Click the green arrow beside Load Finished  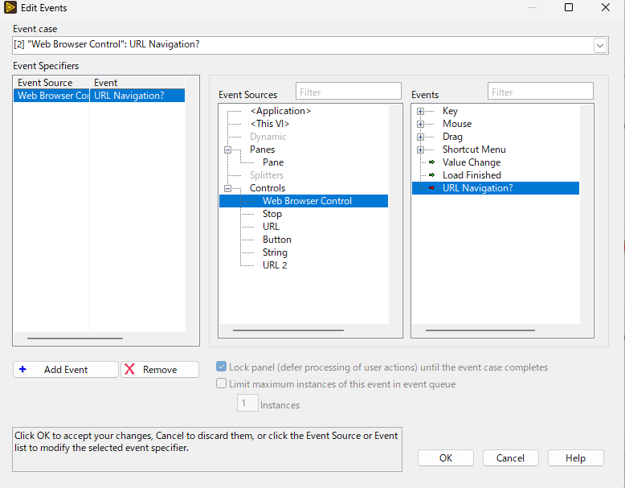click(x=431, y=175)
